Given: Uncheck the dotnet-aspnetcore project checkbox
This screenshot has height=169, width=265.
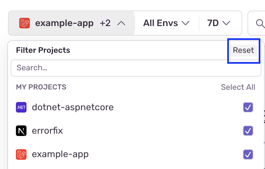Looking at the screenshot, I should point(248,107).
